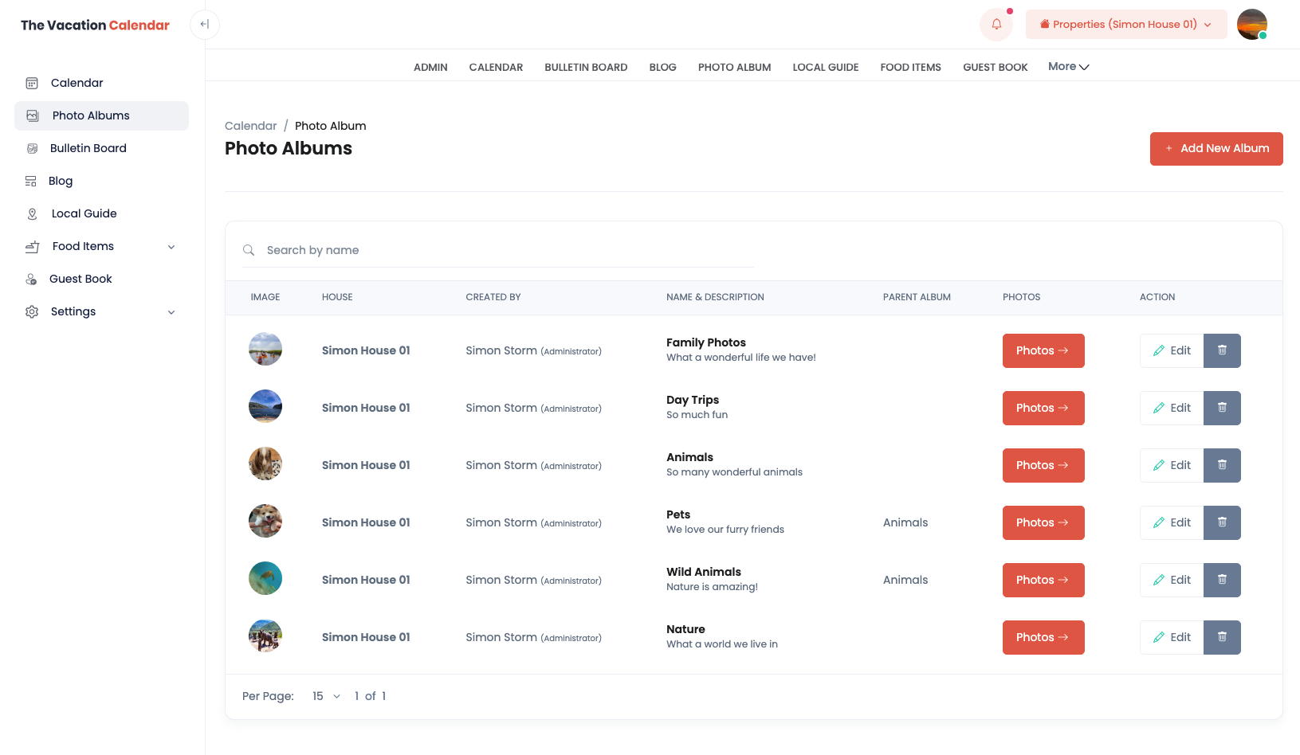Click the trash icon for Day Trips

click(1222, 408)
